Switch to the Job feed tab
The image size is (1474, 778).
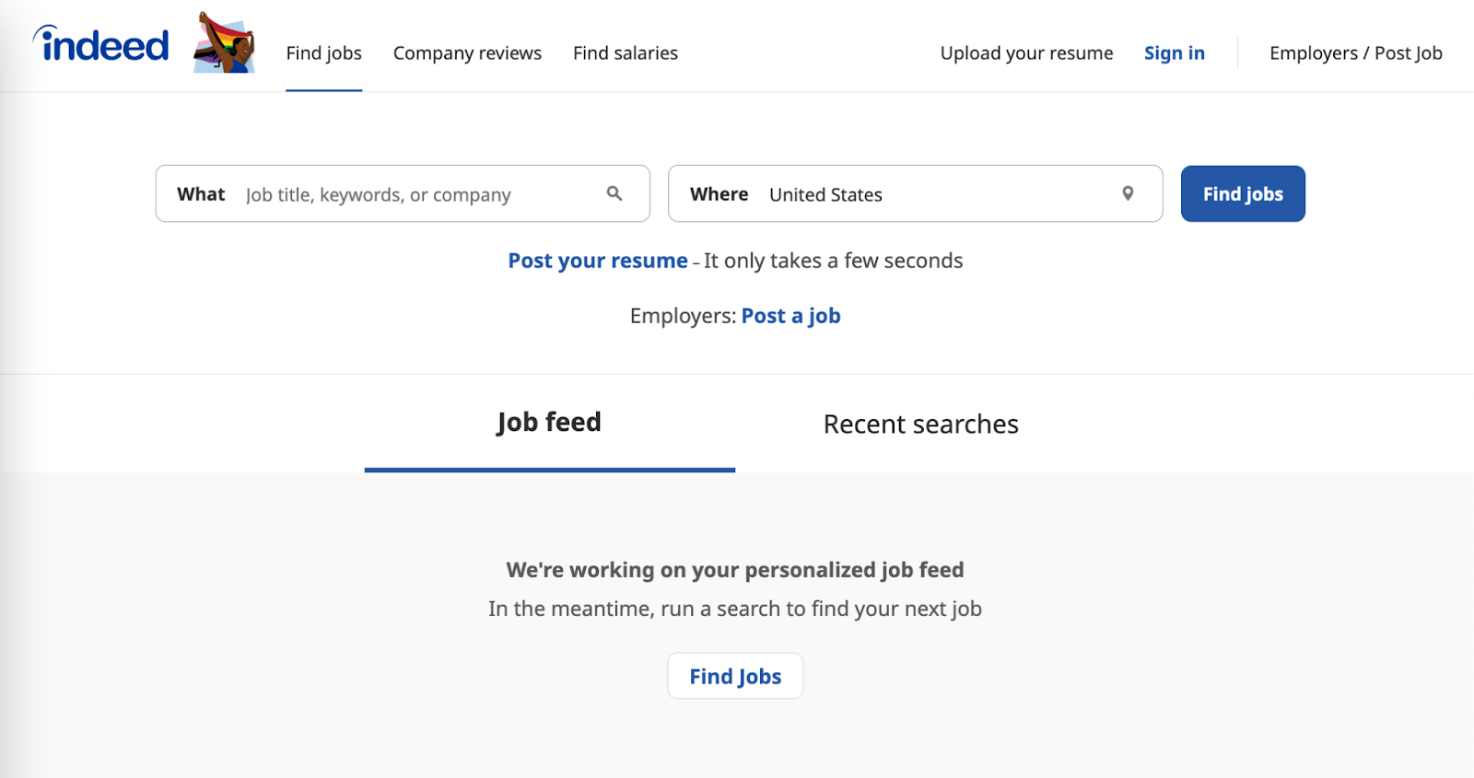[549, 423]
